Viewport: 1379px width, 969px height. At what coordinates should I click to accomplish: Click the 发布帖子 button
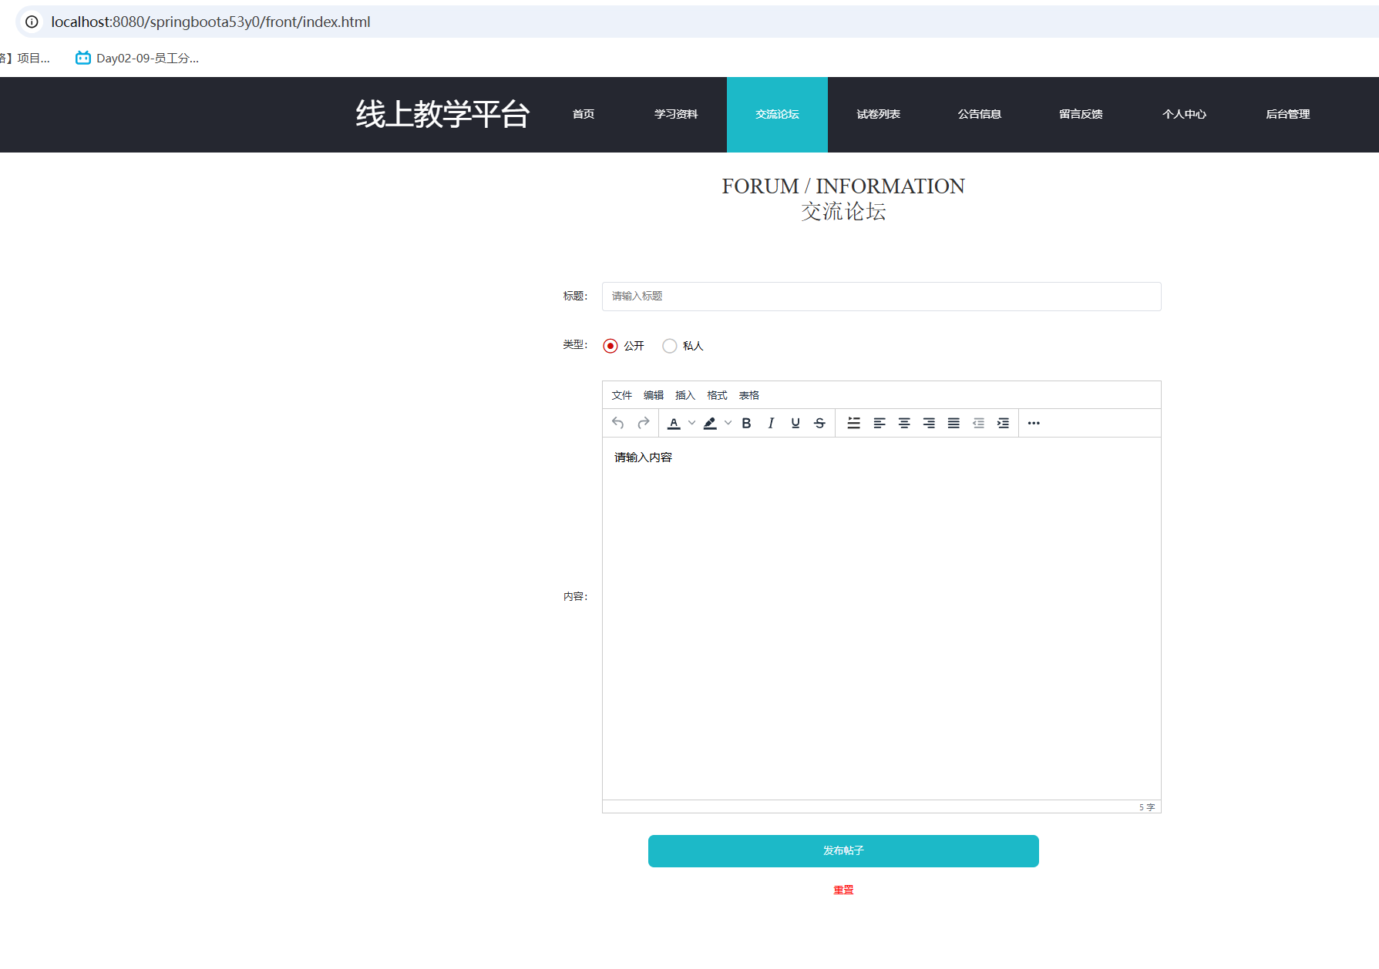(x=843, y=851)
